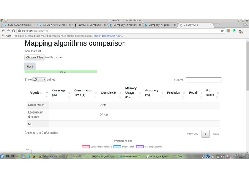The height and width of the screenshot is (177, 249).
Task: Open the KDE application launcher
Action: point(3,157)
